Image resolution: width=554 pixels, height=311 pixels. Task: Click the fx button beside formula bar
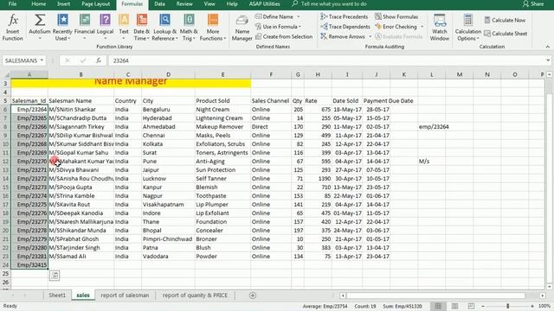pos(99,60)
